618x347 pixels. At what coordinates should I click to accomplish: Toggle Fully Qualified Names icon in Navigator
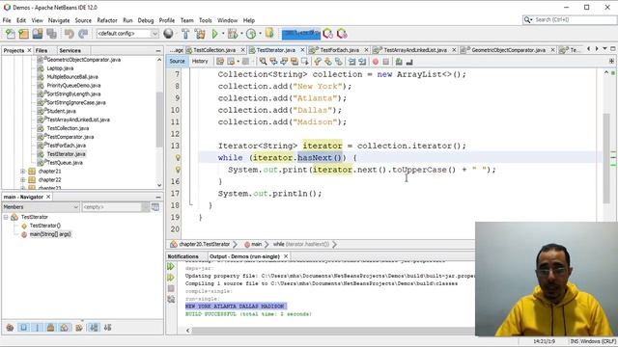pos(79,328)
